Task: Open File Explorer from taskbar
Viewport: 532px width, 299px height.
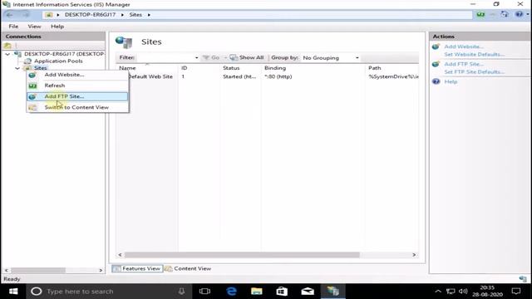Action: (x=257, y=292)
